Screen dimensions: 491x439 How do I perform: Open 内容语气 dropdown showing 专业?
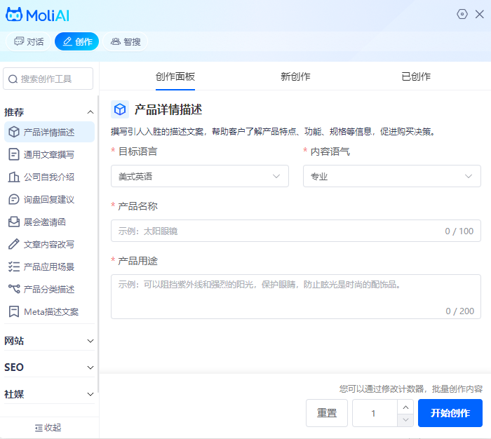391,176
